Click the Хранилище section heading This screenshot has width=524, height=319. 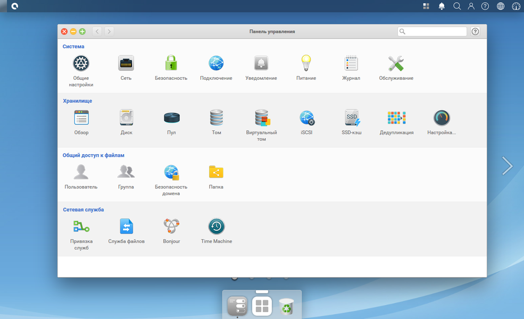tap(77, 101)
